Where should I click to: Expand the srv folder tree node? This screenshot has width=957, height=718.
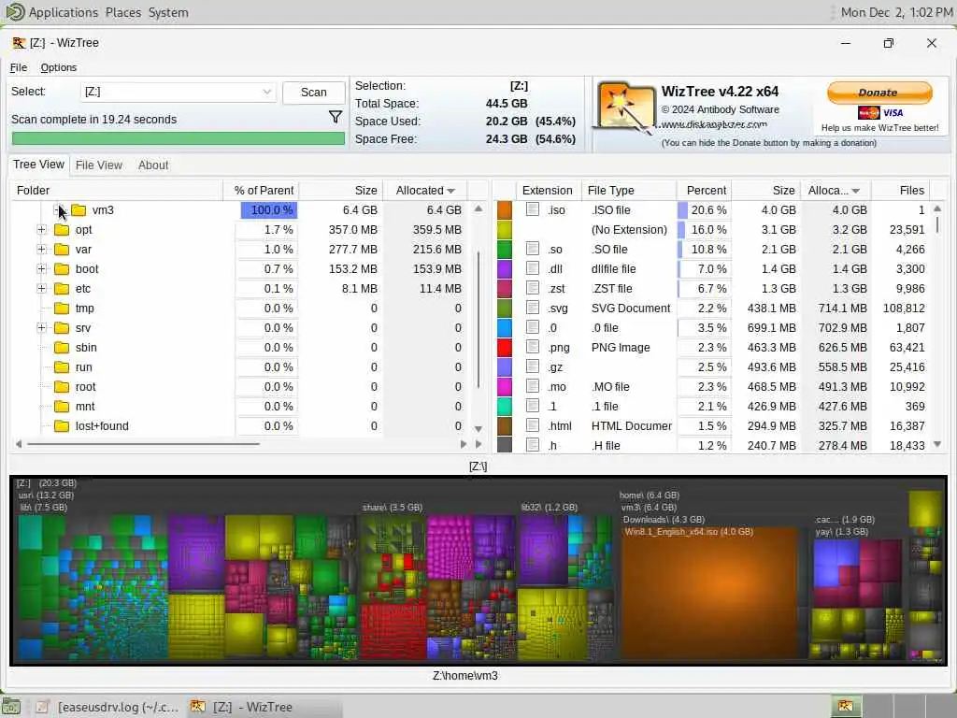point(41,328)
